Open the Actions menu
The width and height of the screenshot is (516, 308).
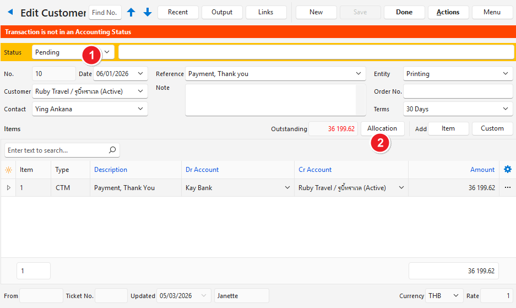click(448, 12)
